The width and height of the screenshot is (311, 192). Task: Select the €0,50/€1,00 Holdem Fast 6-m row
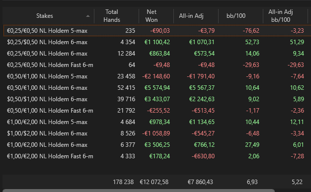click(157, 111)
